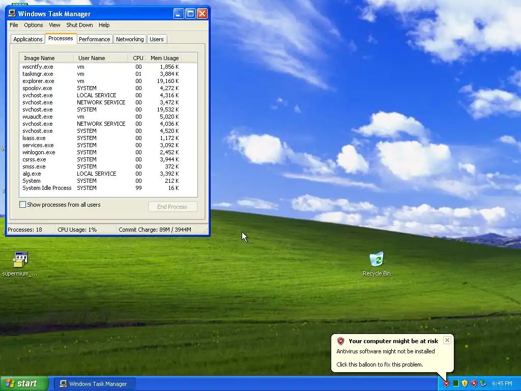Open the supermium installer desktop icon
Screen dimensions: 521x391
[20, 264]
